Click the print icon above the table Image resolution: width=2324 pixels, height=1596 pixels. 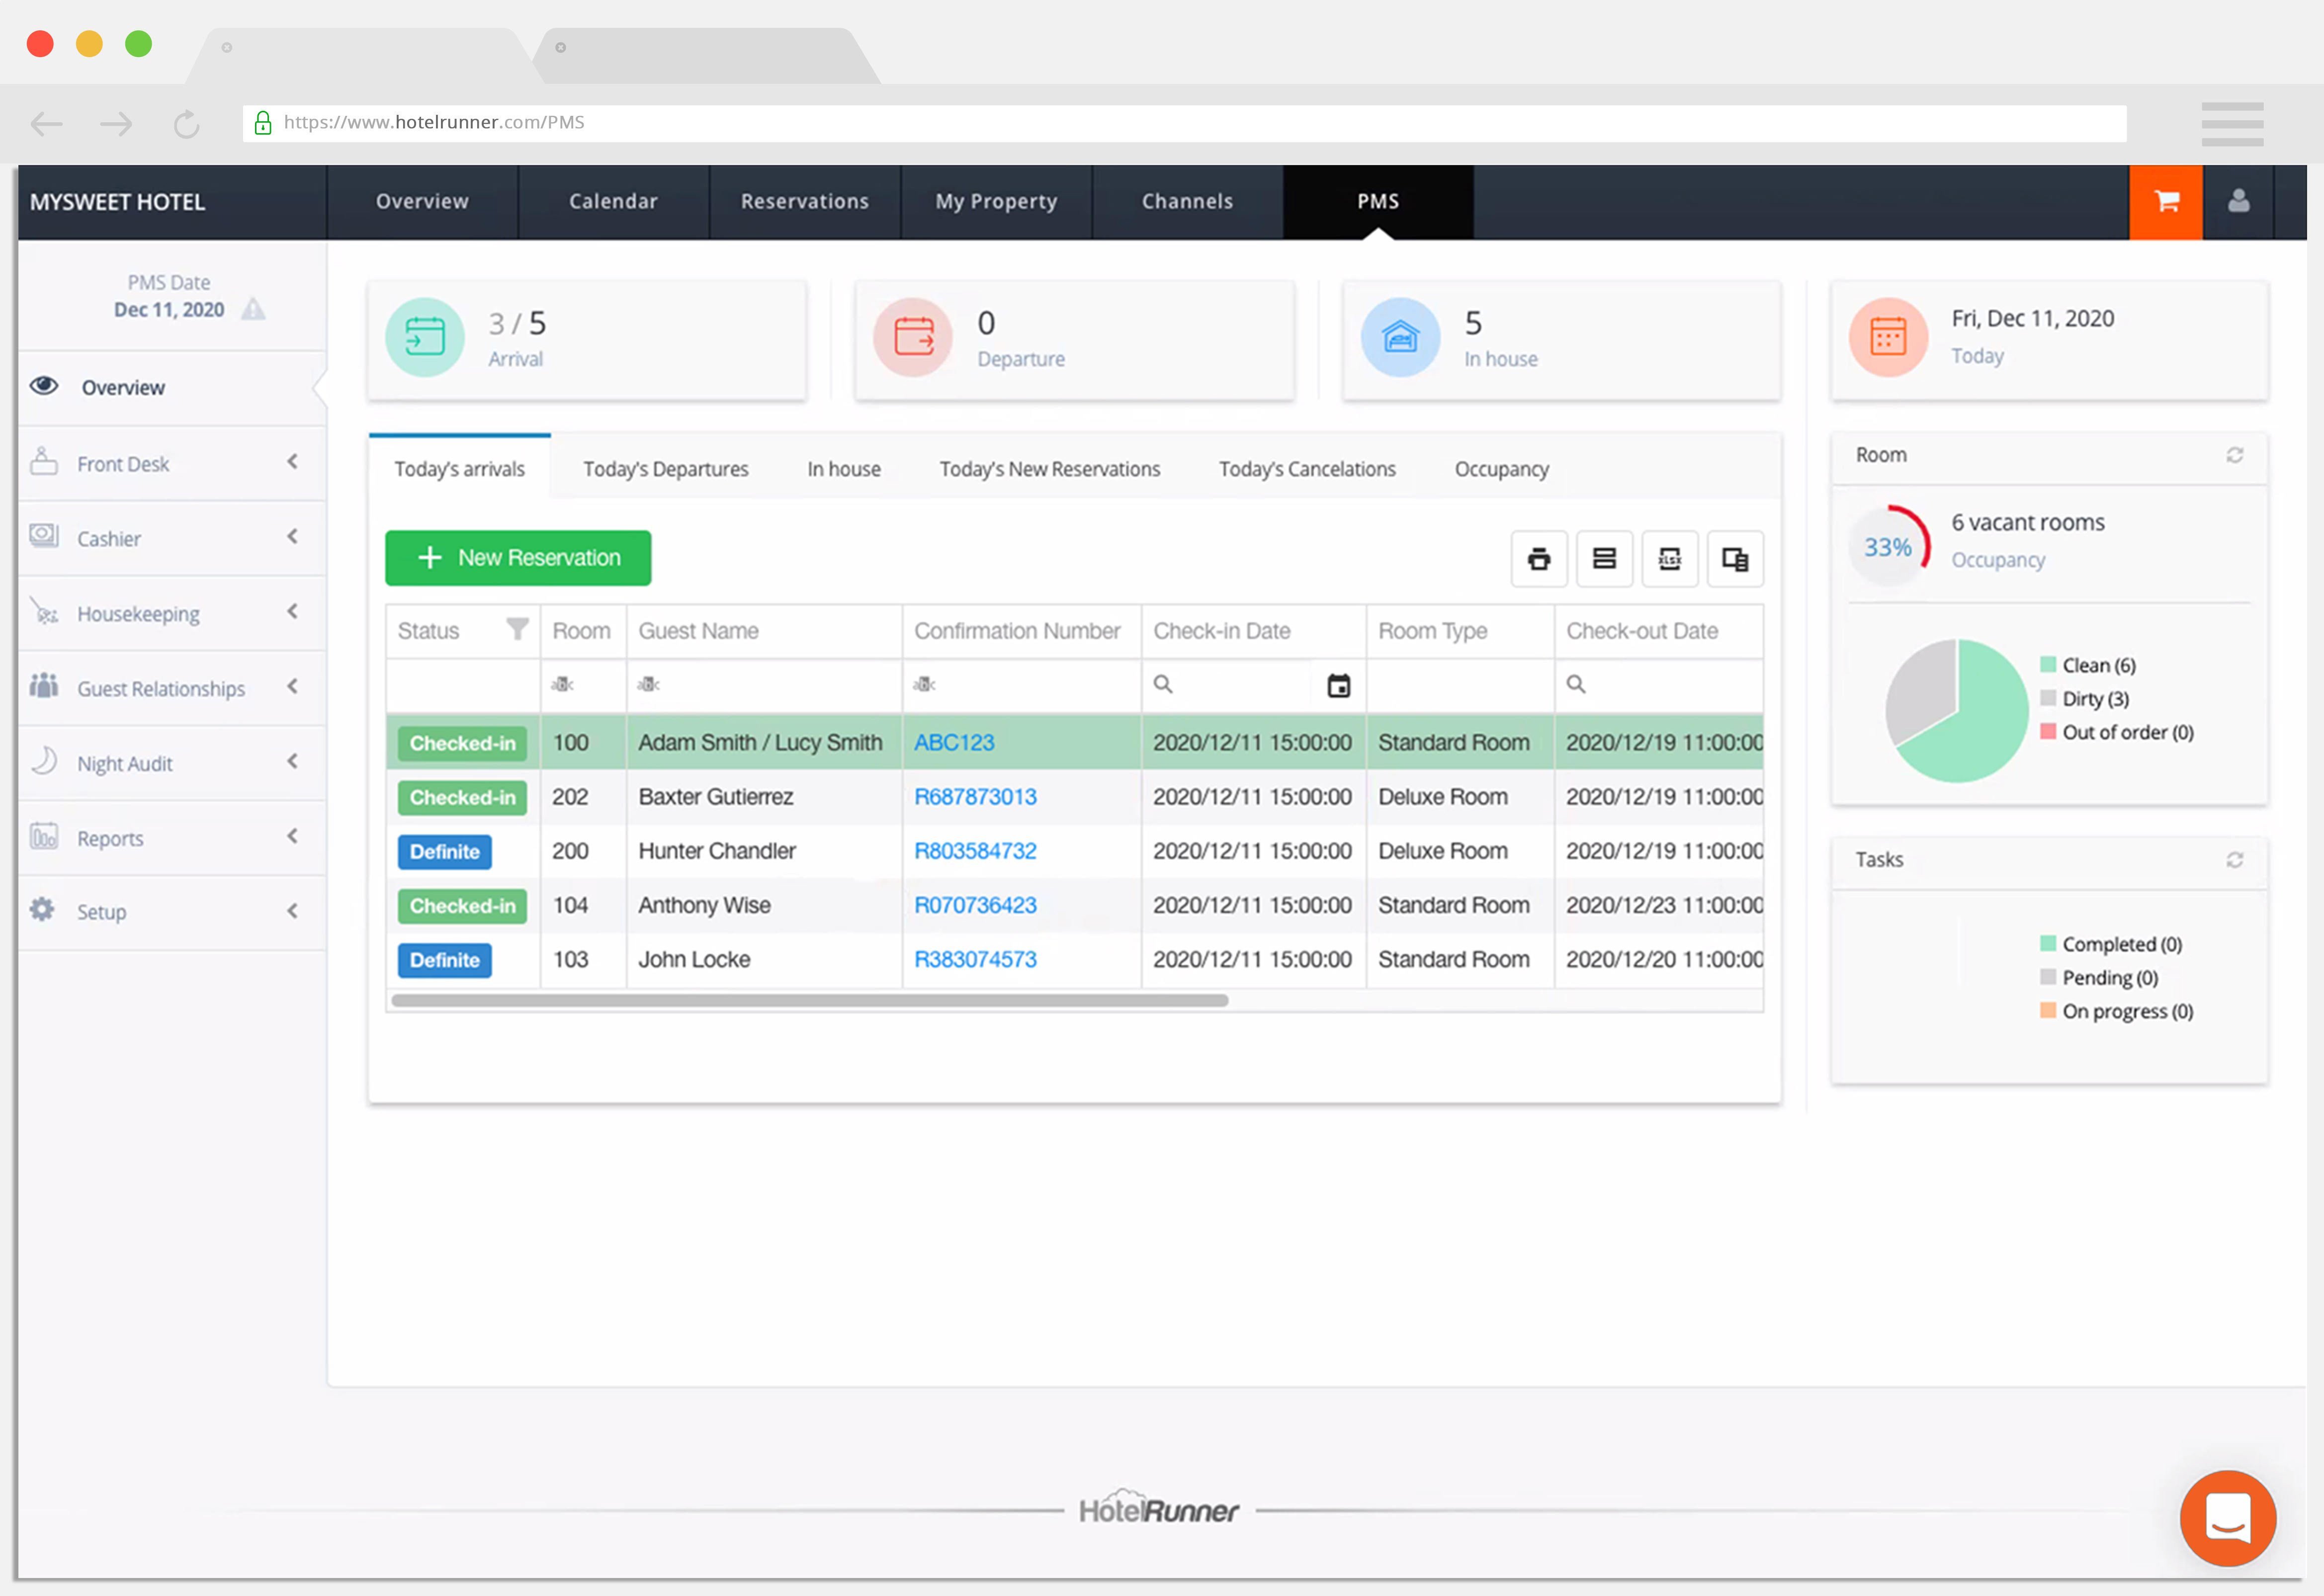tap(1539, 559)
